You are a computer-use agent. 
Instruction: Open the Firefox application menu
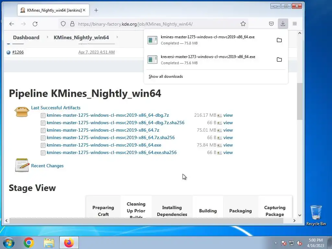point(295,24)
